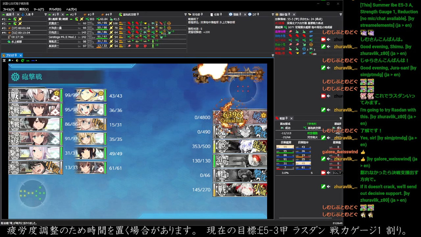Open the window list dropdown above the browser pane
The height and width of the screenshot is (237, 421).
click(273, 55)
